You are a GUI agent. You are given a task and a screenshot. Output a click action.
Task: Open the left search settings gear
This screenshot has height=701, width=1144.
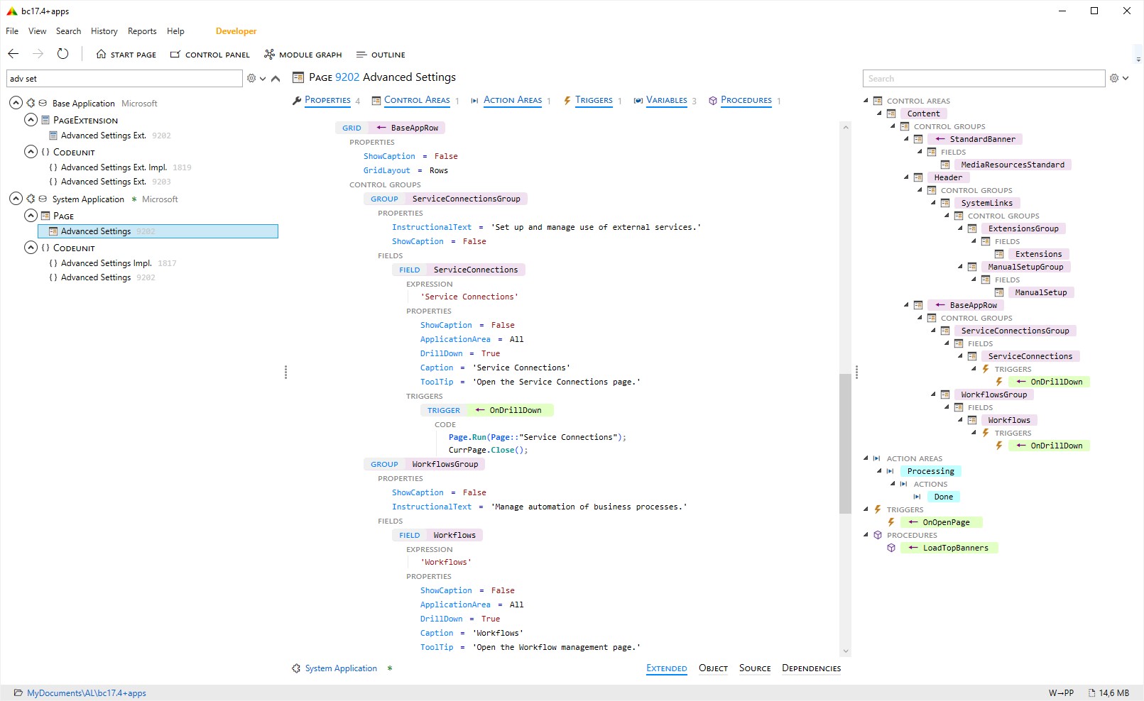(x=251, y=79)
